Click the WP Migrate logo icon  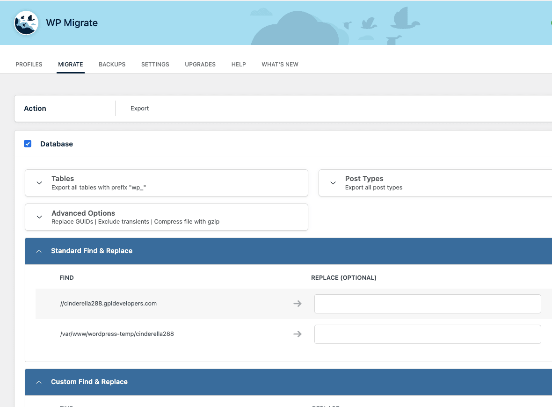[26, 23]
